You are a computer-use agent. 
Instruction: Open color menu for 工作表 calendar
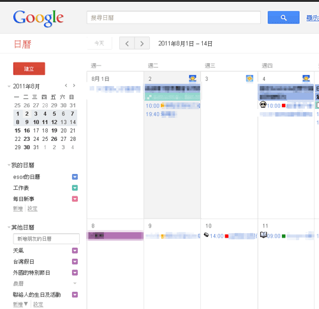point(75,188)
